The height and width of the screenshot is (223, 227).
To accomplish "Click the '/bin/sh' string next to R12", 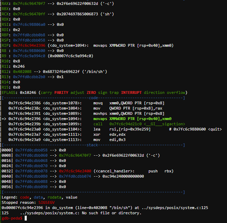I will tap(95, 72).
